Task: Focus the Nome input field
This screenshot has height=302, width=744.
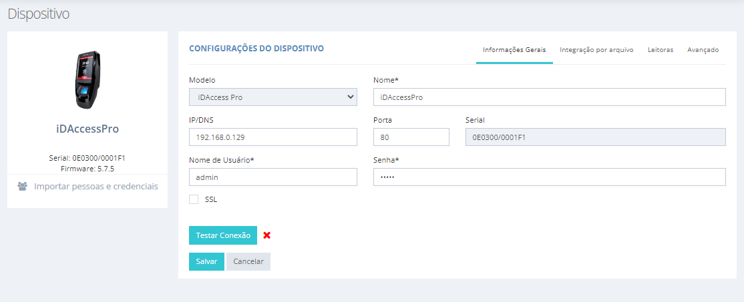Action: [550, 97]
